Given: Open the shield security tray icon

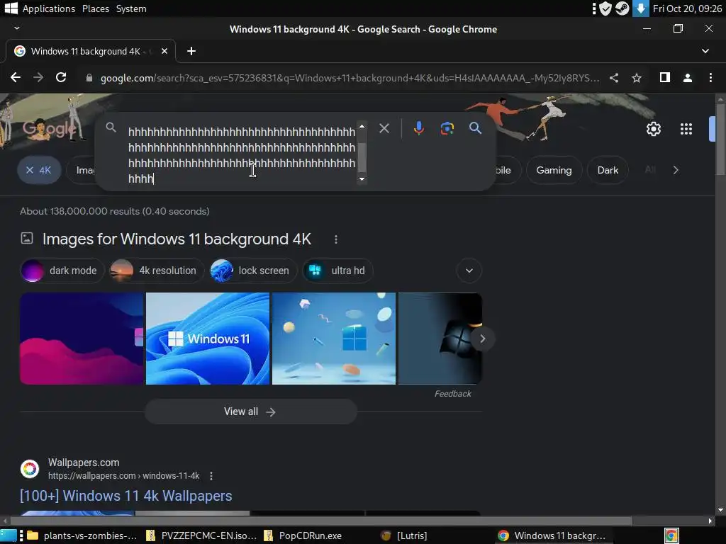Looking at the screenshot, I should (x=605, y=8).
